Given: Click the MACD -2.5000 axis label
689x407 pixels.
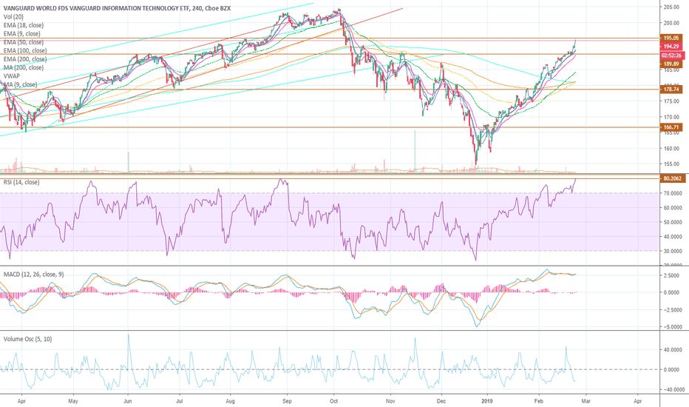Looking at the screenshot, I should [x=672, y=310].
